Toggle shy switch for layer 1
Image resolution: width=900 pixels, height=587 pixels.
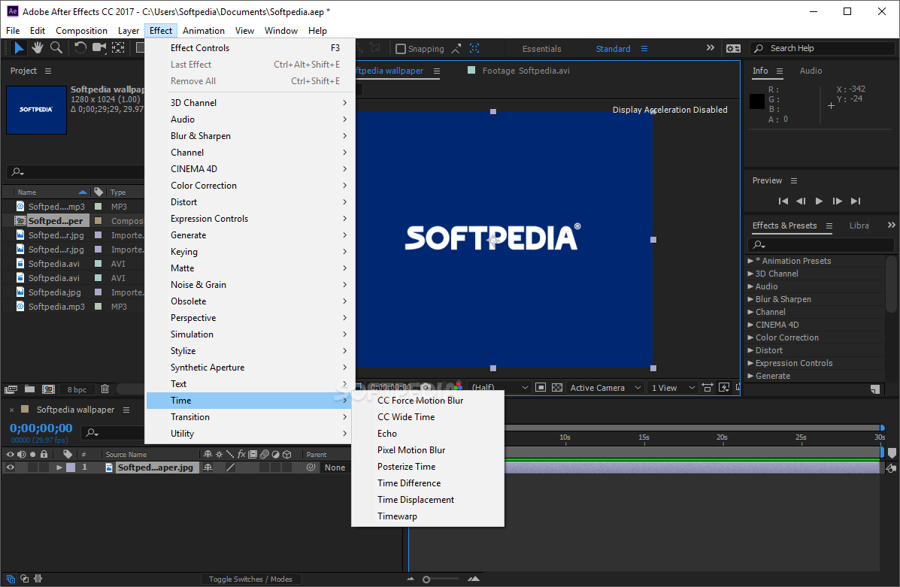point(208,467)
